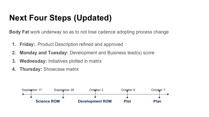Click the 'Thursday:' showcase matrix item
The image size is (209, 117).
pyautogui.click(x=31, y=69)
